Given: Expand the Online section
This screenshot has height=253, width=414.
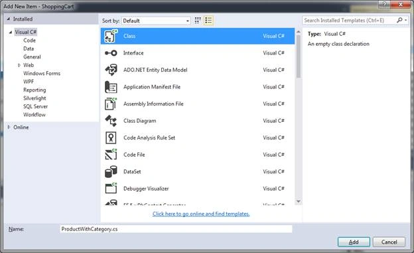Looking at the screenshot, I should (9, 127).
